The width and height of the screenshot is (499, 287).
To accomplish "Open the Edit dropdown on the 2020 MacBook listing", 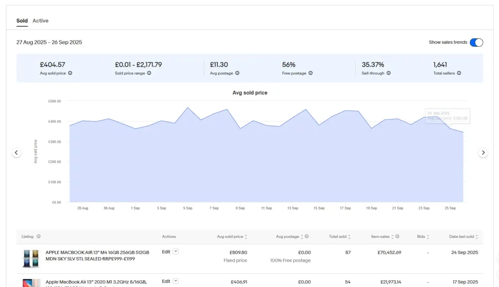I will pyautogui.click(x=174, y=281).
